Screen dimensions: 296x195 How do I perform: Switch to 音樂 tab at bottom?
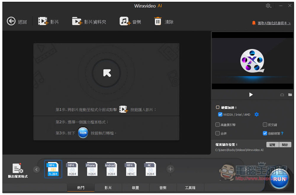click(x=163, y=188)
